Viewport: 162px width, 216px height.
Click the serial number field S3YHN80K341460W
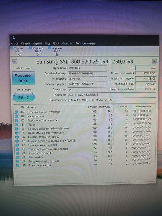tap(87, 73)
